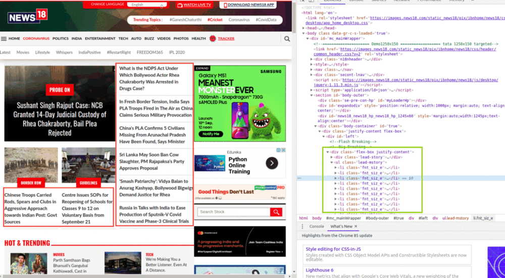The height and width of the screenshot is (278, 505).
Task: Collapse the div id left node
Action: point(324,136)
